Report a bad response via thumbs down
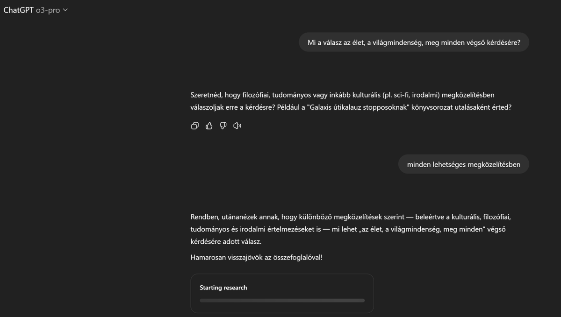Viewport: 561px width, 317px height. 223,126
